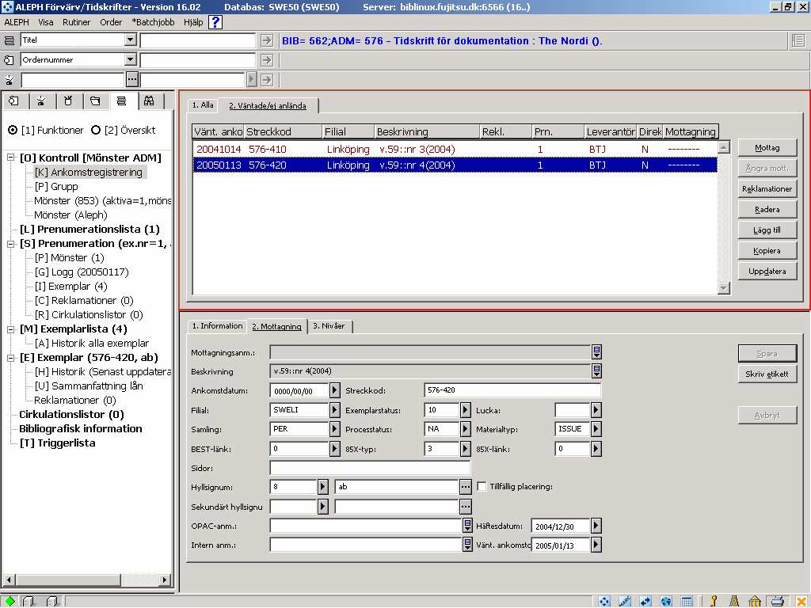This screenshot has width=811, height=608.
Task: Click the Reklamationer button
Action: [x=767, y=188]
